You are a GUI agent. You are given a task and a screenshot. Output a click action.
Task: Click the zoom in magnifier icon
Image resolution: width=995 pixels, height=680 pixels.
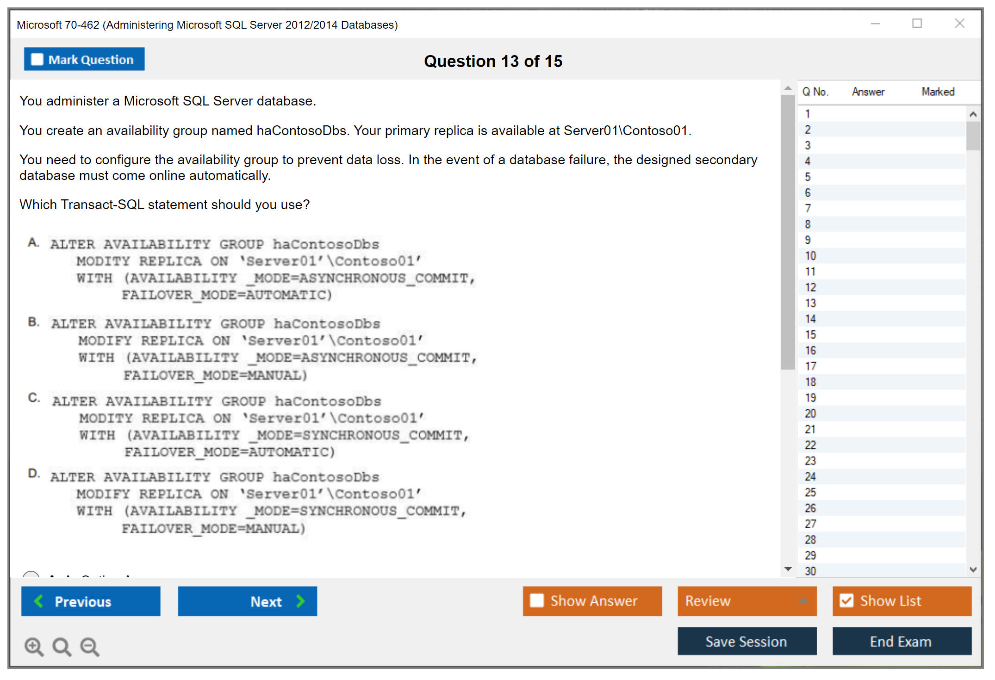point(33,646)
